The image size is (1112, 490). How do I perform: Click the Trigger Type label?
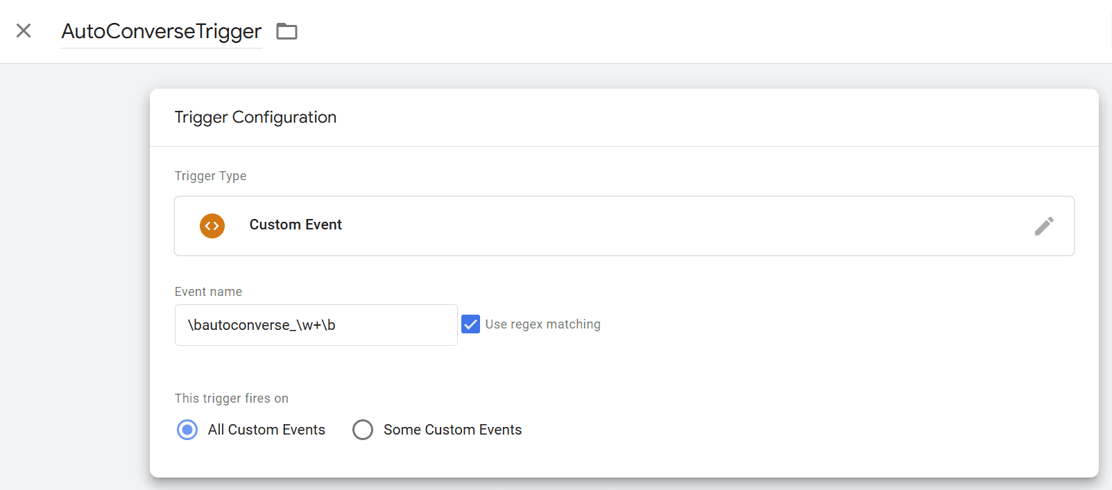point(210,176)
